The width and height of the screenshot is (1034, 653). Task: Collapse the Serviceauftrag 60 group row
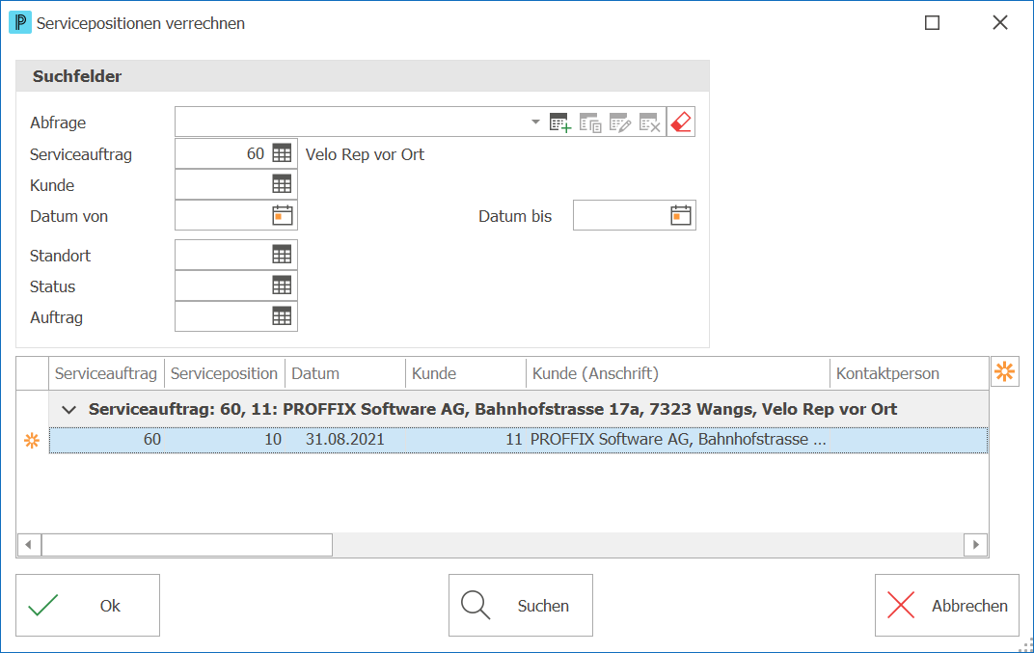click(x=68, y=410)
